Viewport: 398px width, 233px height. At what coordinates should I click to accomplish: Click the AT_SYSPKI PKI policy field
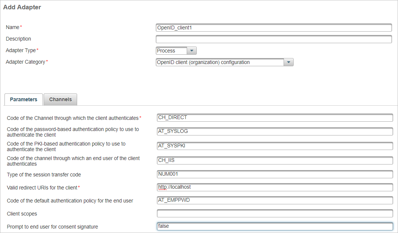tap(275, 146)
